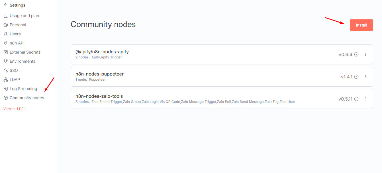Click the verified checkmark beside v1.4.1
Image resolution: width=382 pixels, height=173 pixels.
click(x=356, y=77)
